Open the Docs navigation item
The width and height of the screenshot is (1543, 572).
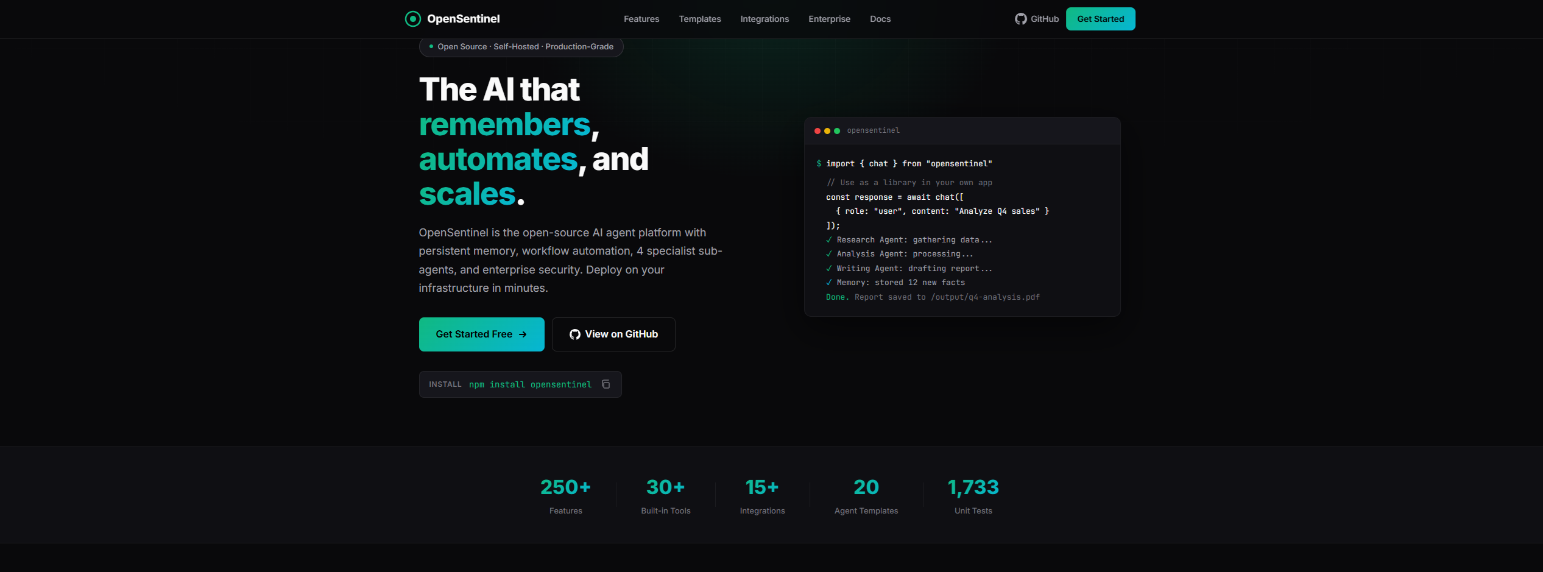coord(880,19)
